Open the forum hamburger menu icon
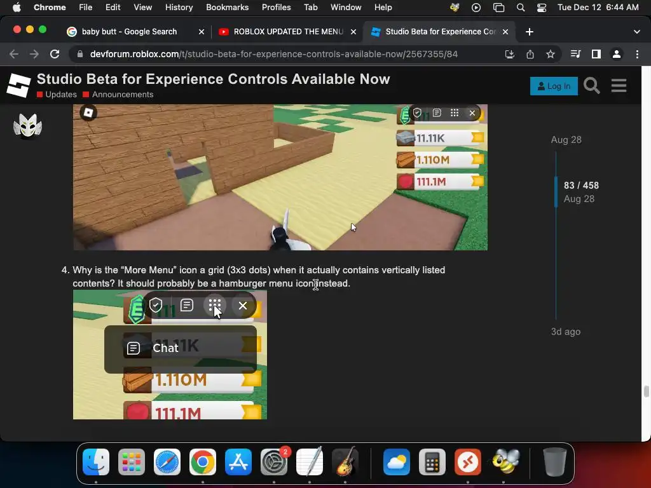The image size is (651, 488). pos(619,86)
